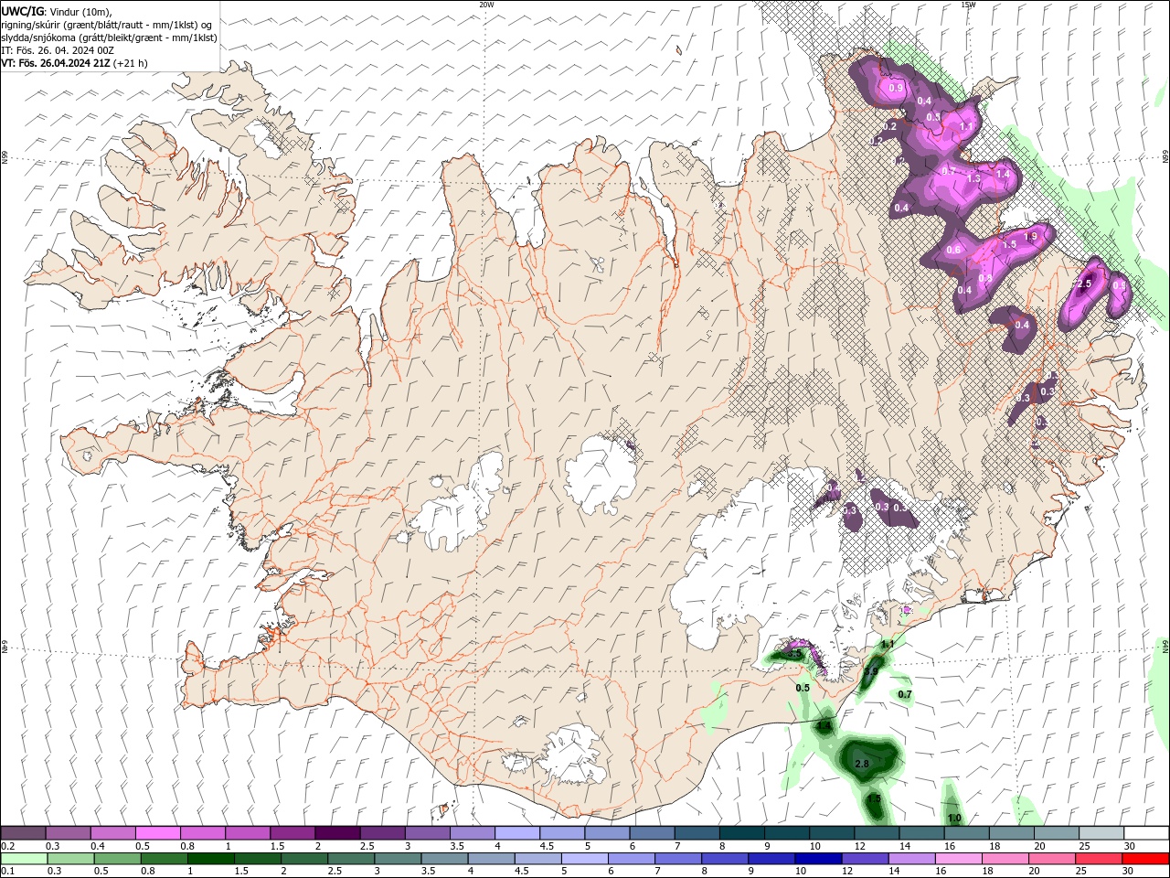This screenshot has width=1170, height=878.
Task: Click the '2.5' label under the snow scale
Action: coord(367,846)
